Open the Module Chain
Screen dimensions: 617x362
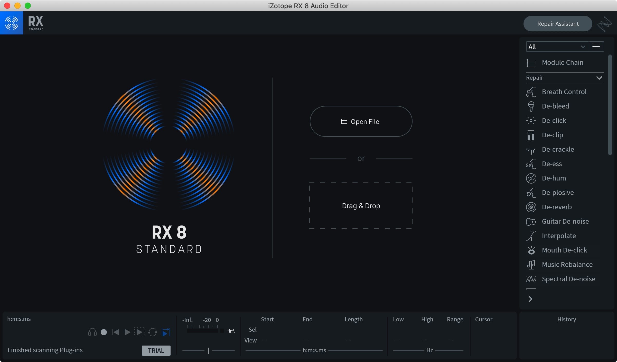[562, 62]
